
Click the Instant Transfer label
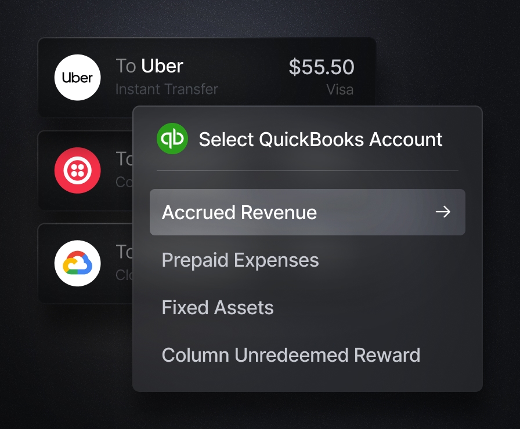tap(167, 89)
